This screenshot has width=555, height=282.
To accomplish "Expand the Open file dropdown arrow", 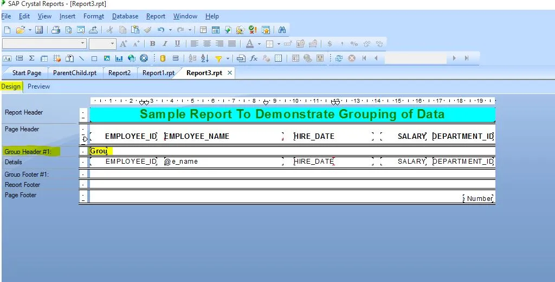I will tap(30, 30).
